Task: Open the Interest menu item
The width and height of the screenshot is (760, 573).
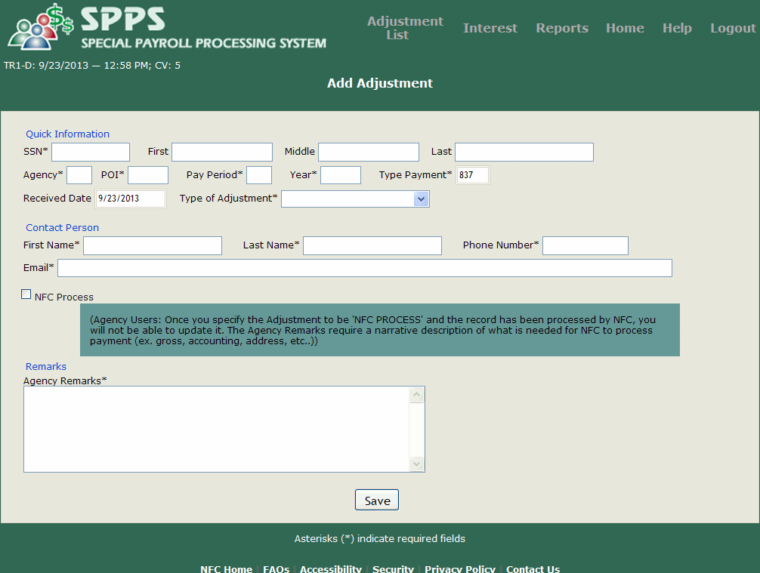Action: 490,28
